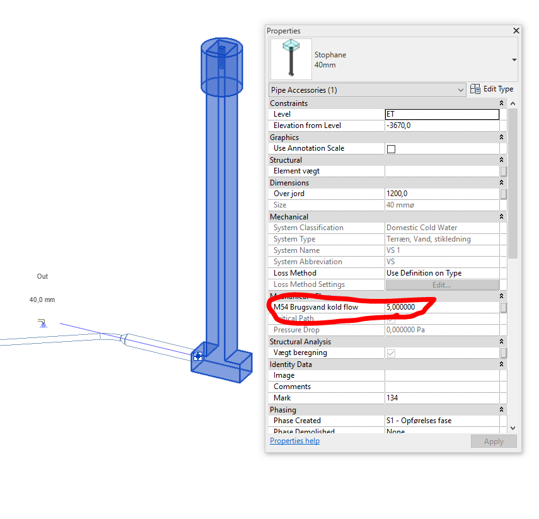
Task: Click the Edit button for Loss Method Settings
Action: coord(442,284)
